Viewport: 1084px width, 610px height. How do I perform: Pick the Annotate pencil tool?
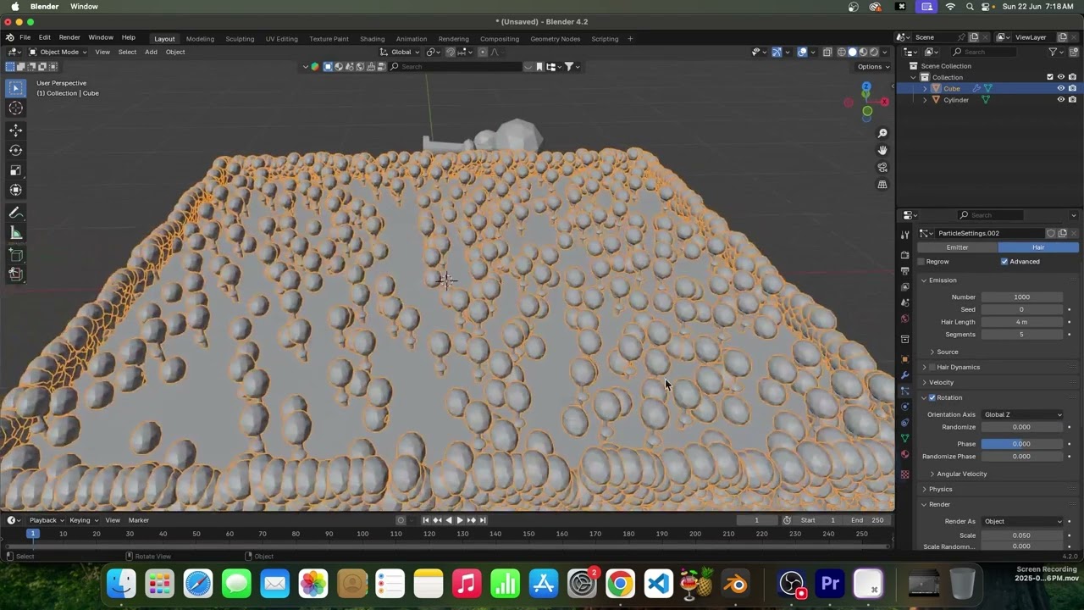point(15,213)
